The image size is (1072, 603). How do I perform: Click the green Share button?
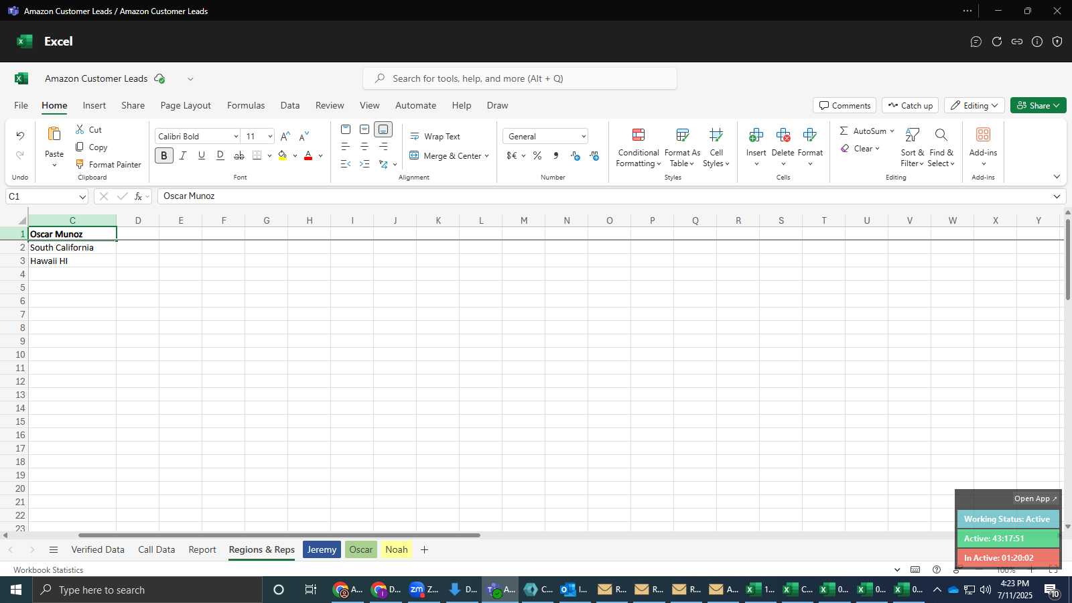(1038, 105)
